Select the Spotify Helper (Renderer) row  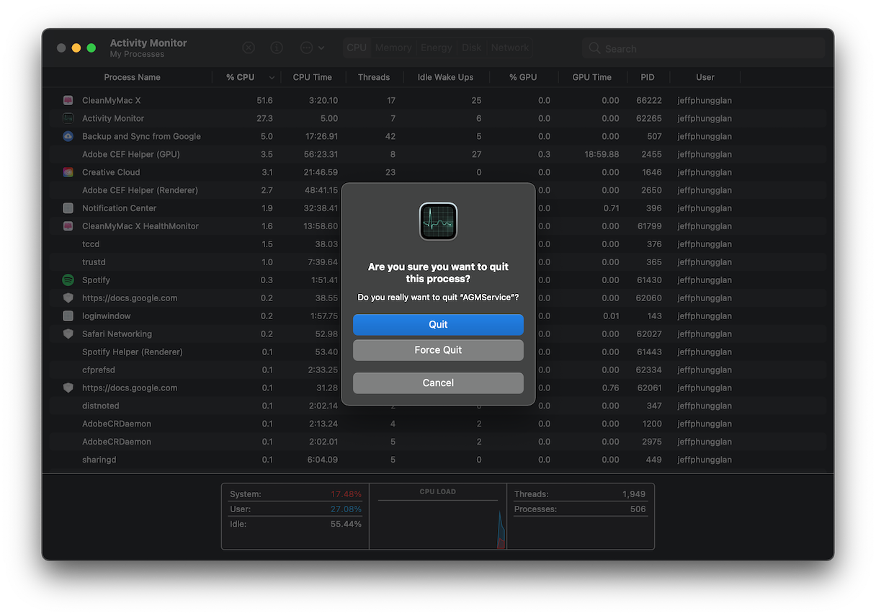click(438, 352)
